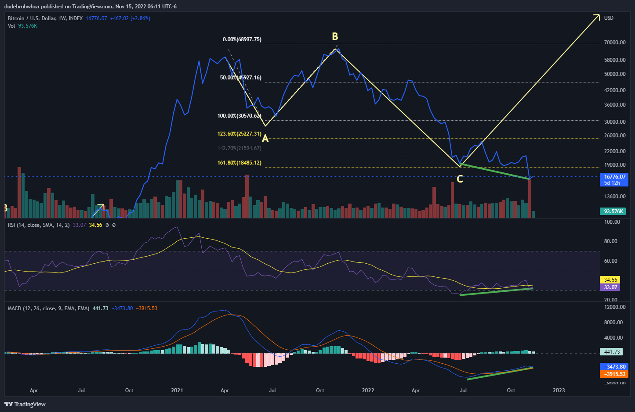Click the 142.70%(21594.67) Fibonacci level label
The width and height of the screenshot is (635, 412).
(x=239, y=148)
